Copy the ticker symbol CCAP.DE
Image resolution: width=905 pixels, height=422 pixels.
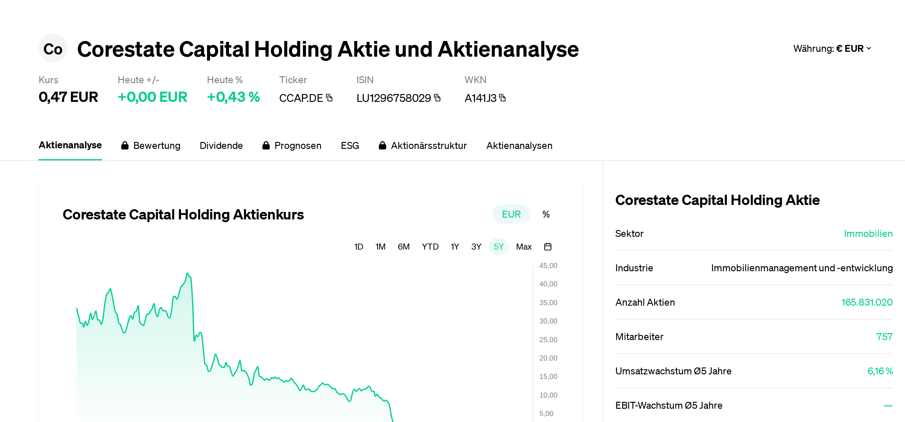pos(329,98)
